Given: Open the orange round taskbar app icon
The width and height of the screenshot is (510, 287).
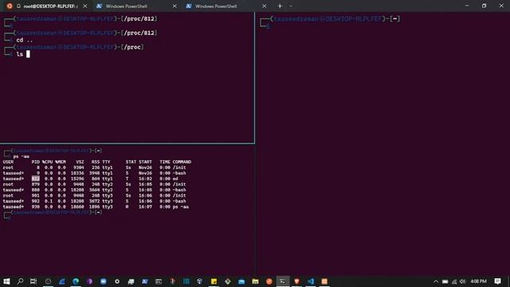Looking at the screenshot, I should pyautogui.click(x=269, y=281).
